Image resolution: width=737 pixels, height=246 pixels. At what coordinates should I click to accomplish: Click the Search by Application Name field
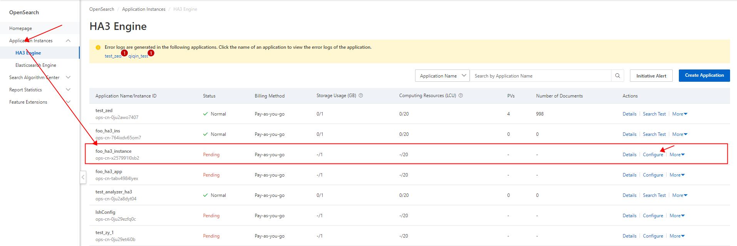click(x=540, y=76)
